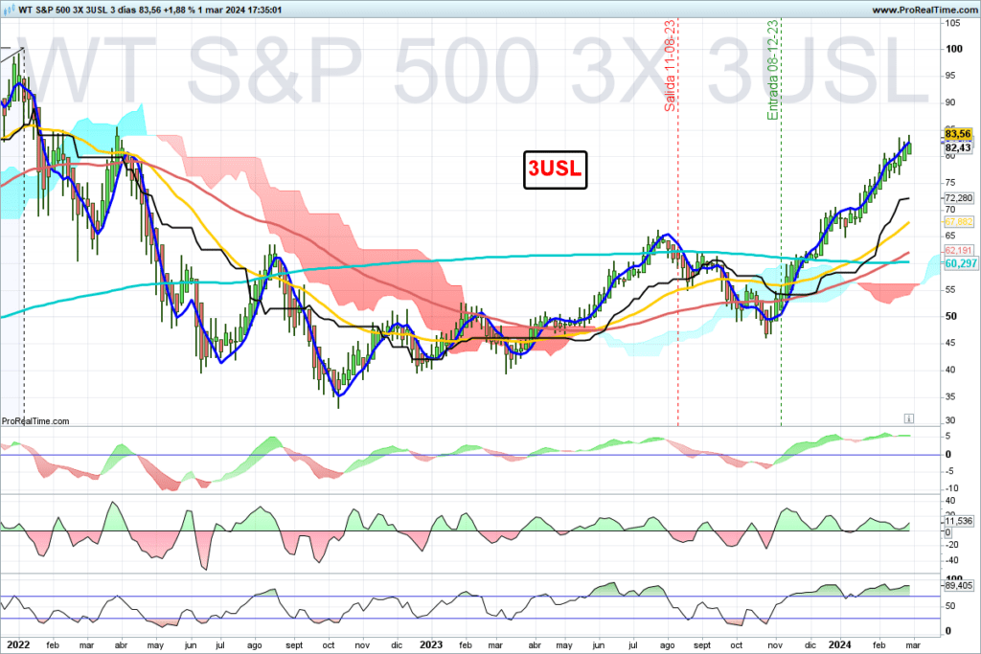Click the chart icon beside the title

(10, 10)
